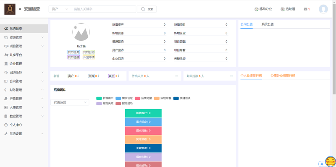
Task: Expand the 项目管理 menu chevron
Action: [42, 46]
